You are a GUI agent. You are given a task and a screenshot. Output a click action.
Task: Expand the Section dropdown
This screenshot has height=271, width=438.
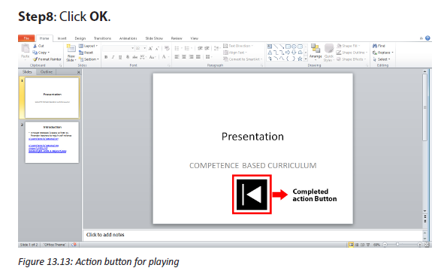point(89,59)
